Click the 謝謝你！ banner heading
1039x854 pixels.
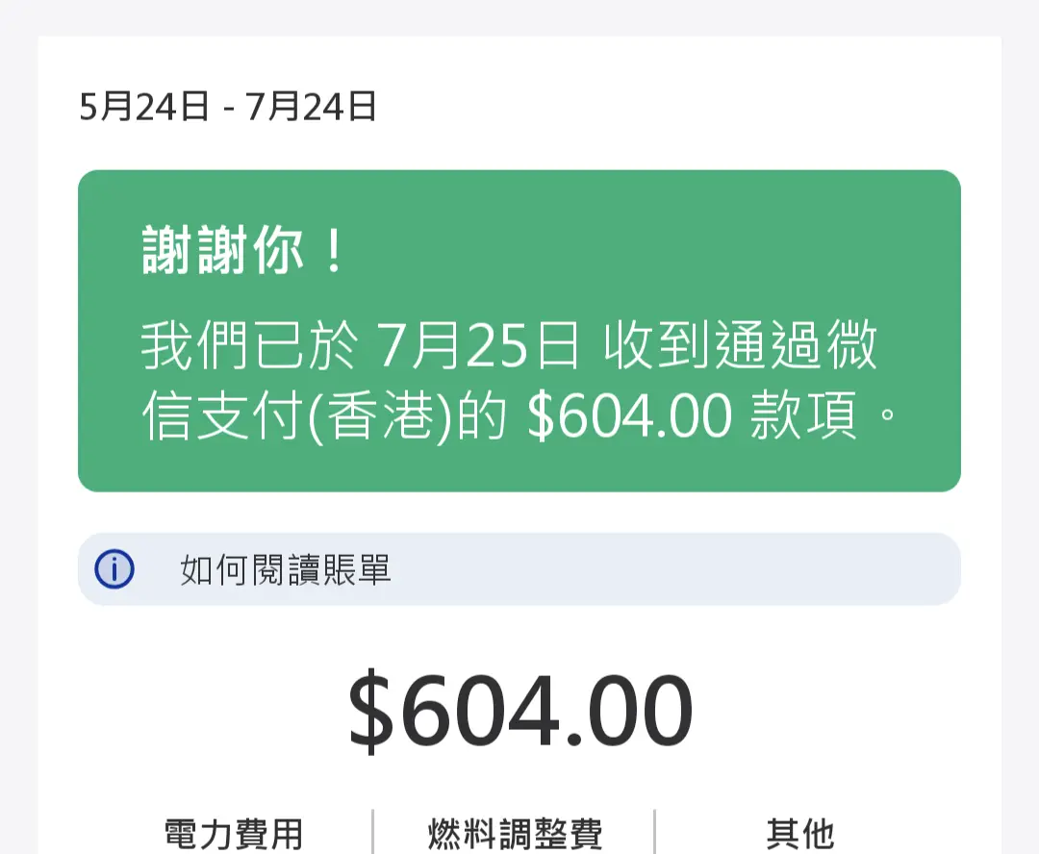(x=243, y=250)
